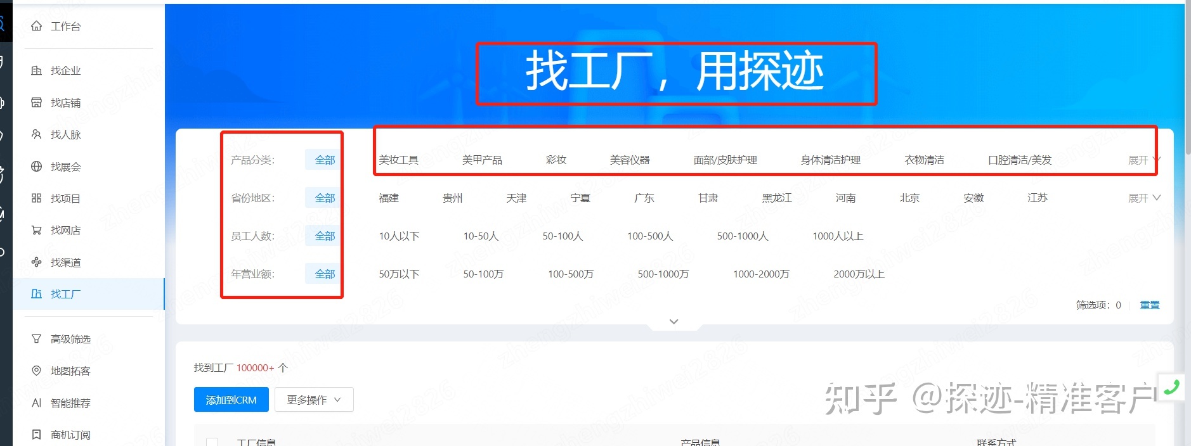Choose employee count 100-500人
Viewport: 1191px width, 446px height.
point(650,236)
